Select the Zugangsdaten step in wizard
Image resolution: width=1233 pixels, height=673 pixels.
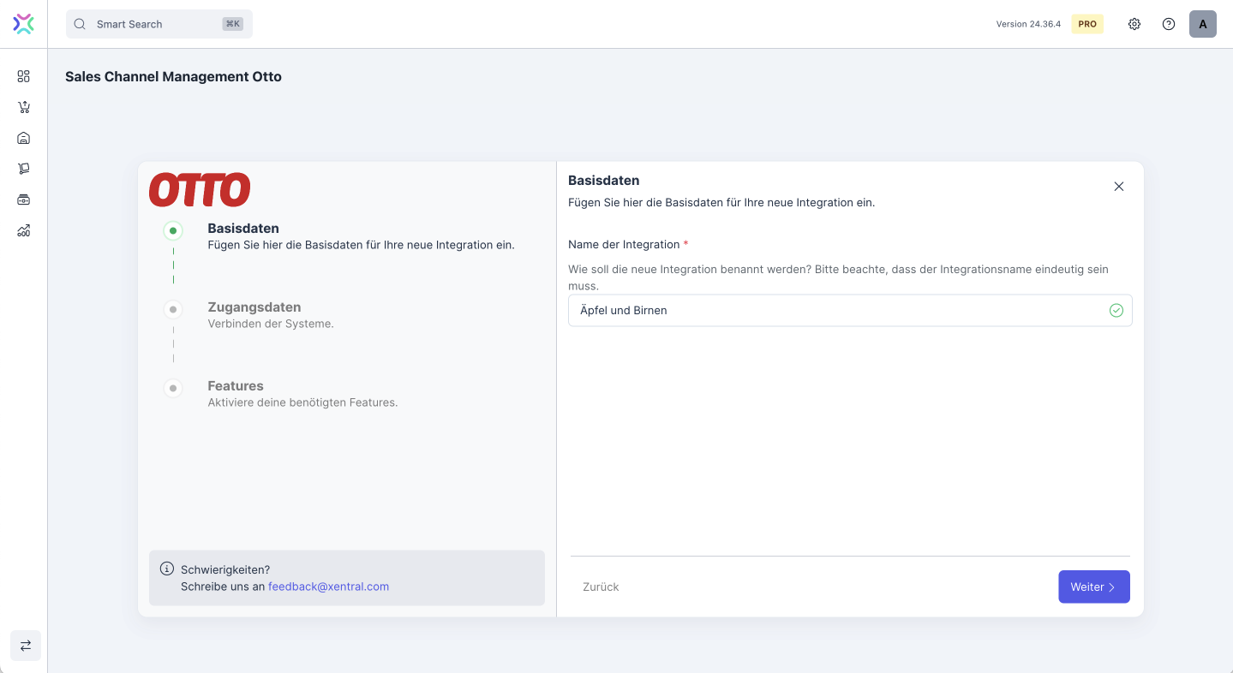coord(254,307)
